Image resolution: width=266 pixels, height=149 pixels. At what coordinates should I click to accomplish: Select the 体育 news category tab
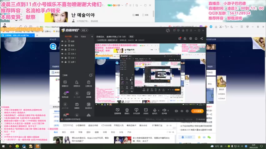[x=105, y=132]
